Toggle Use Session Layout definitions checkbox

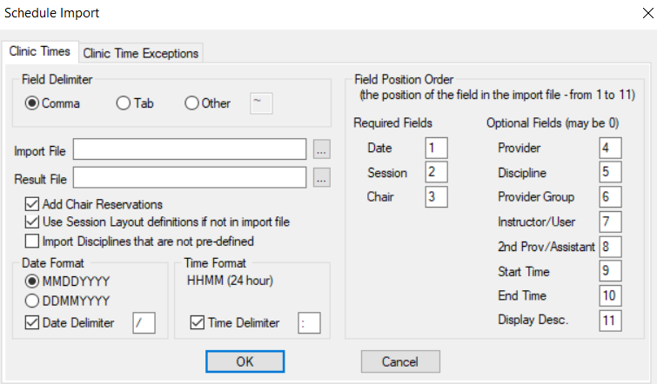tap(33, 222)
